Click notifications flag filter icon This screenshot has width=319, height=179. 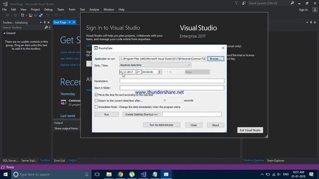236,3
